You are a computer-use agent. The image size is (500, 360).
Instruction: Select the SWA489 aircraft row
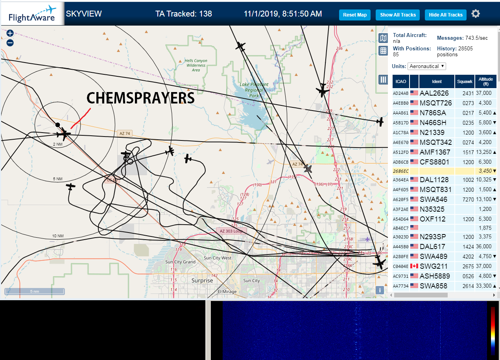(x=445, y=257)
